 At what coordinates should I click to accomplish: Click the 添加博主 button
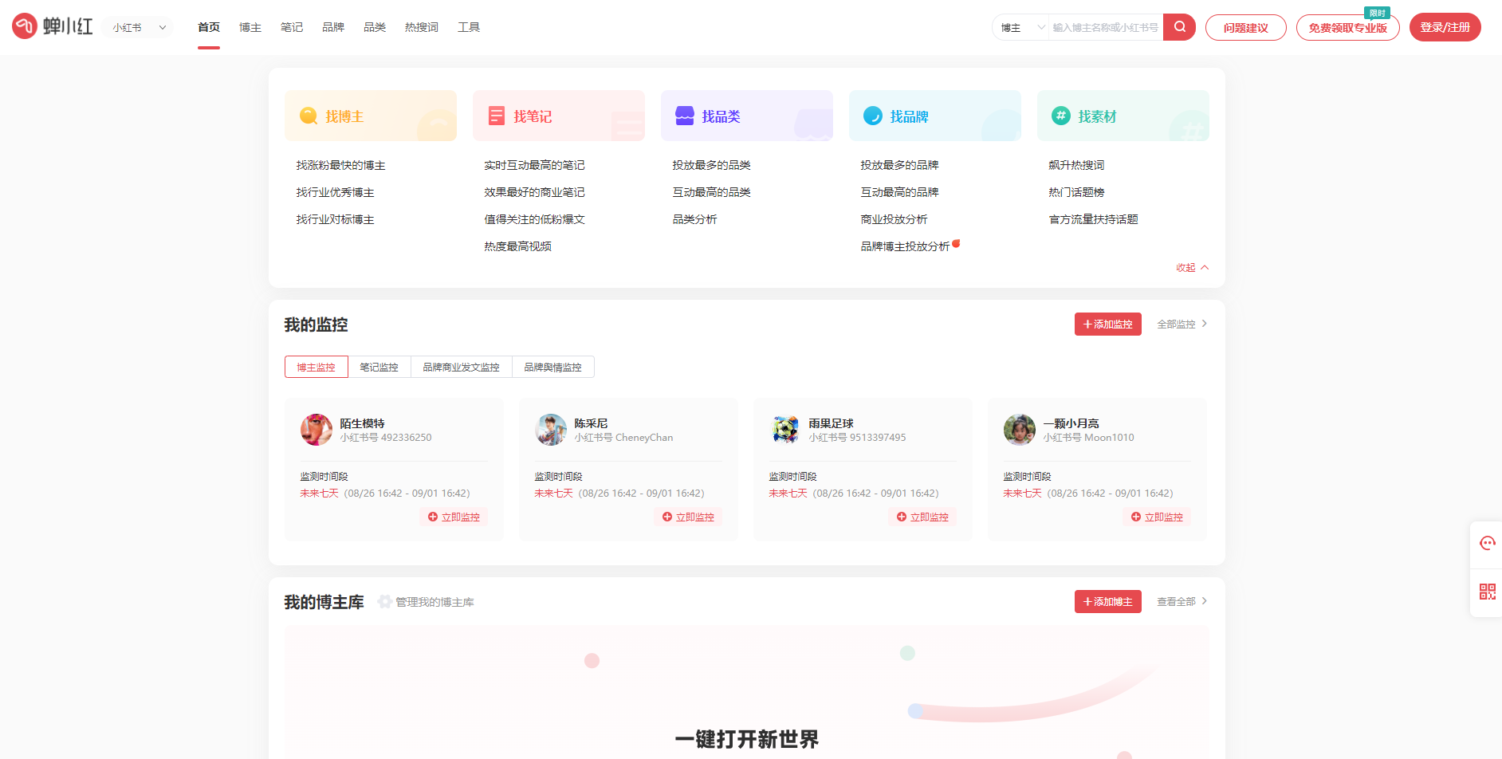click(x=1107, y=602)
